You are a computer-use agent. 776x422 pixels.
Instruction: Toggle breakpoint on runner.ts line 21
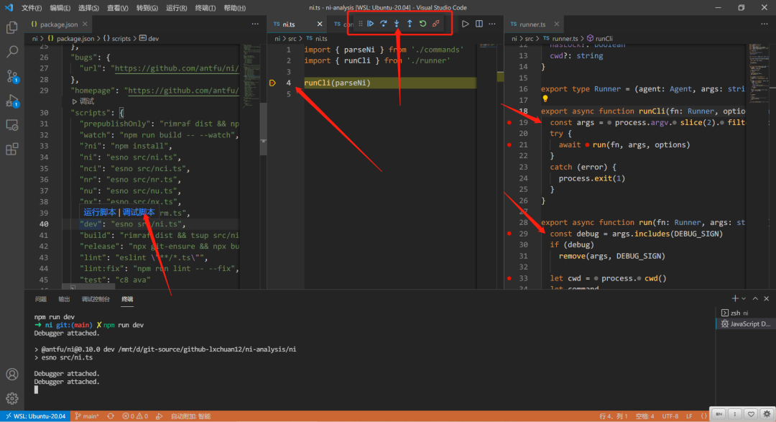[509, 145]
